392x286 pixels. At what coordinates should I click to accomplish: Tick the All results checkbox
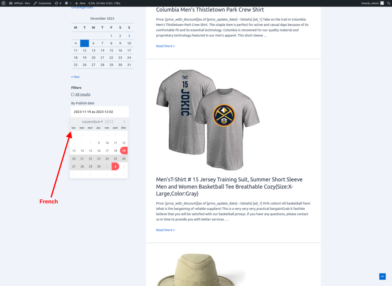[x=73, y=95]
